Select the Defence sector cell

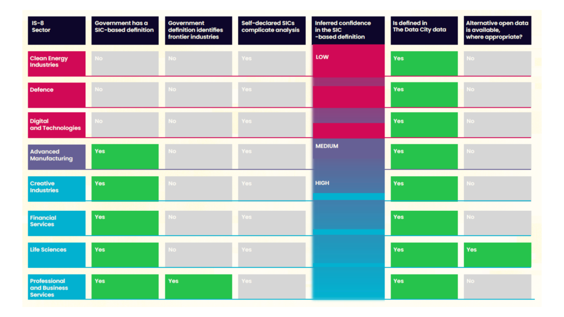click(57, 95)
